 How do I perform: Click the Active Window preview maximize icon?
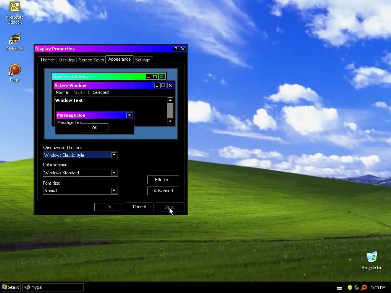(163, 85)
